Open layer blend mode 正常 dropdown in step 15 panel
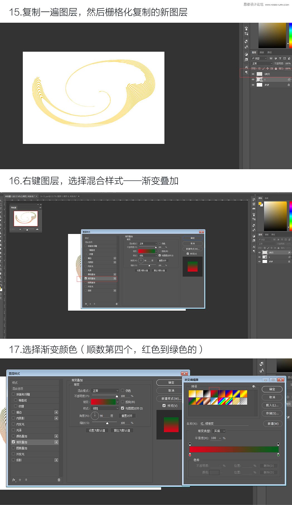 tap(262, 63)
